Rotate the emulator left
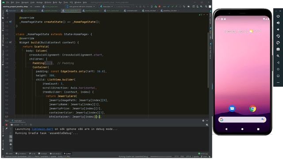 click(278, 36)
